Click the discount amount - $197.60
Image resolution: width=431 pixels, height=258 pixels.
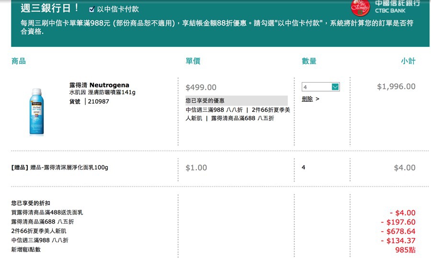click(398, 222)
